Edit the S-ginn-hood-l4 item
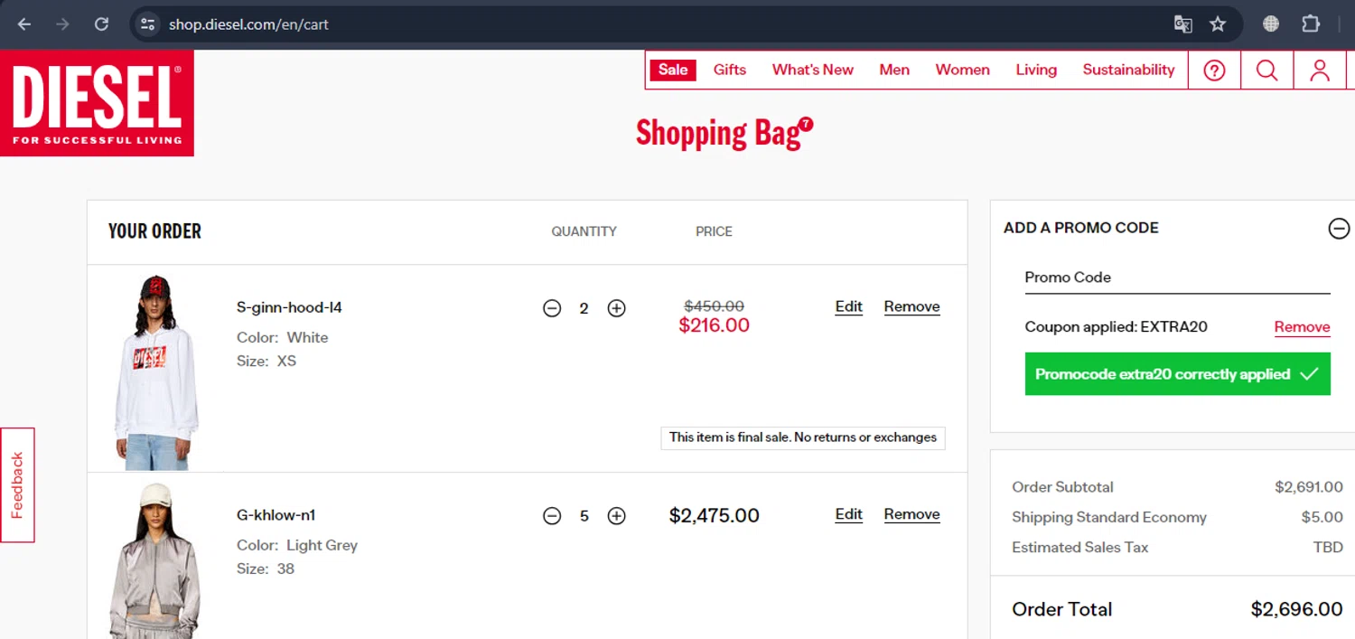This screenshot has width=1355, height=639. pos(848,306)
